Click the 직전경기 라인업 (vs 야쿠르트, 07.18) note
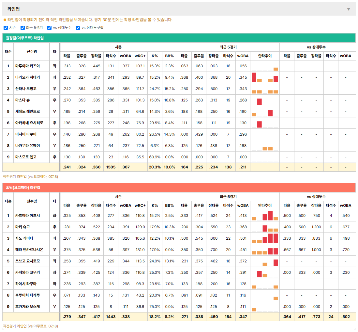The width and height of the screenshot is (358, 332). pyautogui.click(x=31, y=326)
